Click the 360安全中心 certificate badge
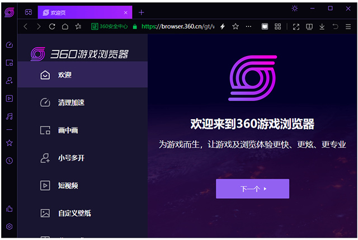Screen dimensions: 358x240 tap(110, 26)
